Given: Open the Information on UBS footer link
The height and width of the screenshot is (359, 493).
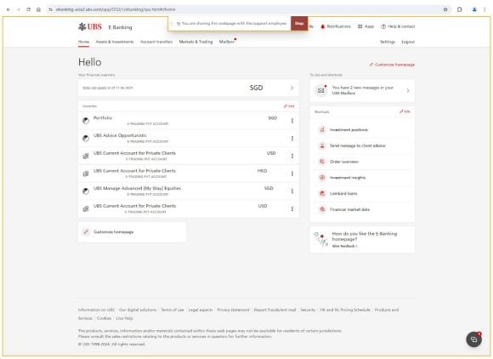Looking at the screenshot, I should pos(96,310).
